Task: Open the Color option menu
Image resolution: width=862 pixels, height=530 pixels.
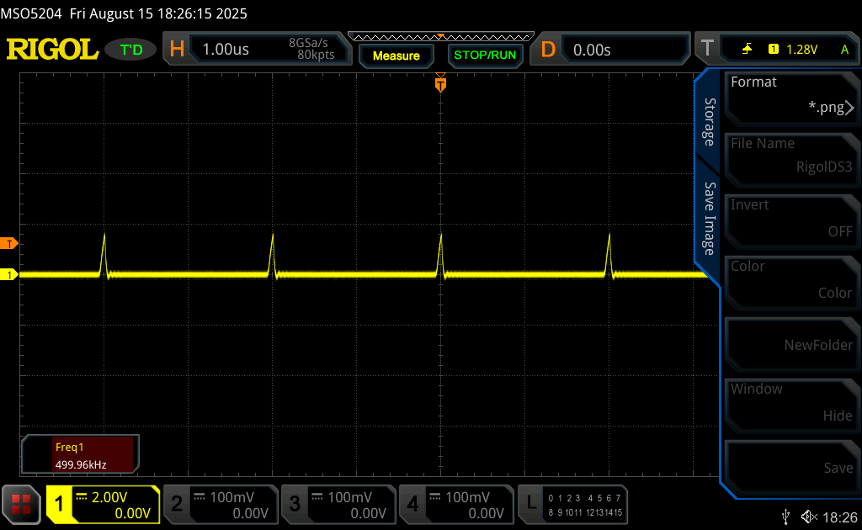Action: 790,279
